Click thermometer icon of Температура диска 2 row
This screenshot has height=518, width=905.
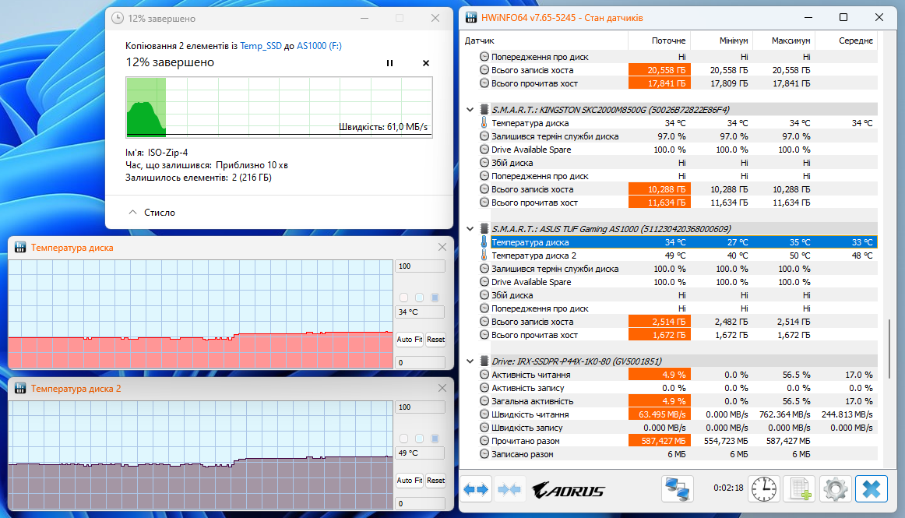[484, 255]
